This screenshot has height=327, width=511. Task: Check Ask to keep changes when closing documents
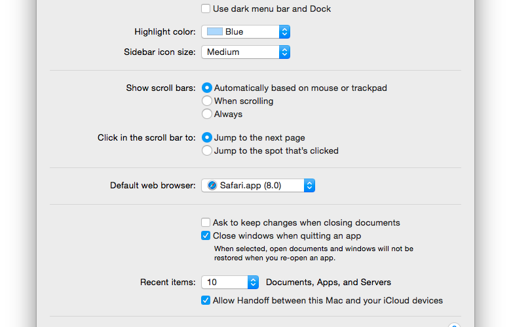[x=206, y=222]
